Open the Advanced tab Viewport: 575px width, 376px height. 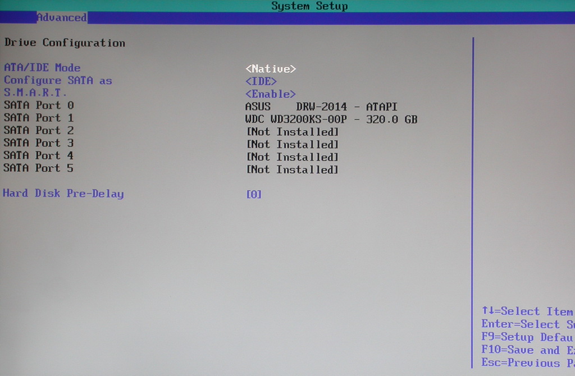click(62, 17)
